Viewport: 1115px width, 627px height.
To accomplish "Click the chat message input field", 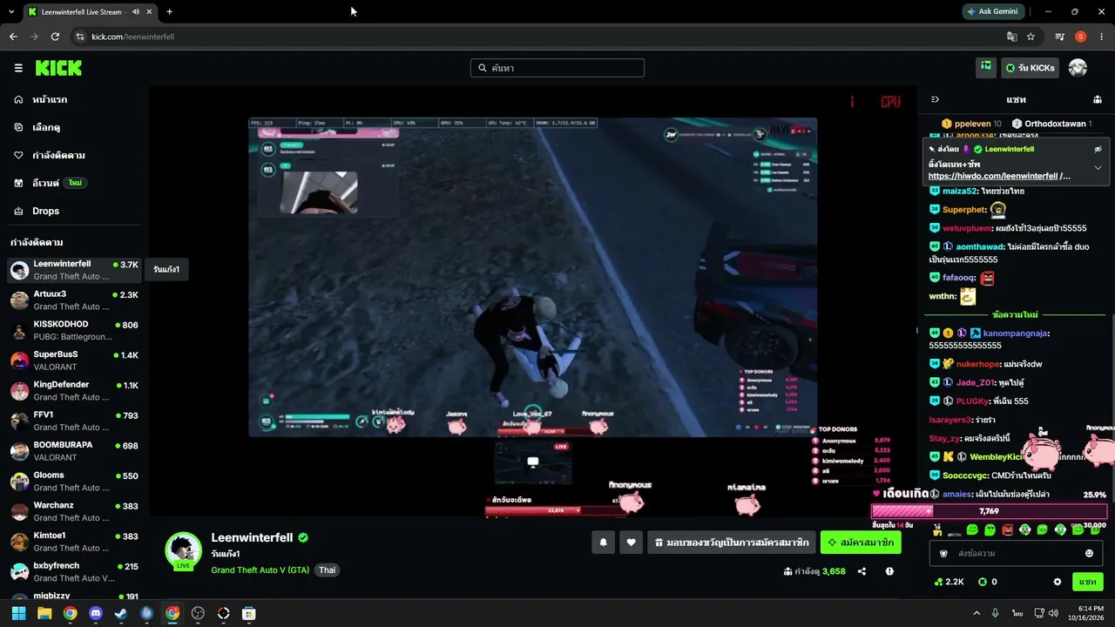I will pos(1017,553).
